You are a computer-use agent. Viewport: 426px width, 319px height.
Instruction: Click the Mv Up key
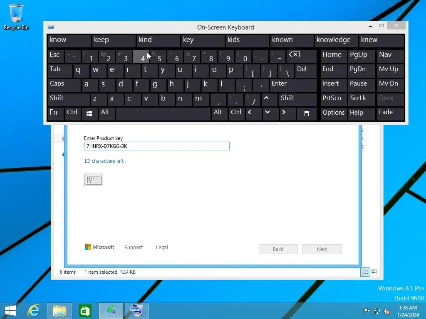[390, 71]
